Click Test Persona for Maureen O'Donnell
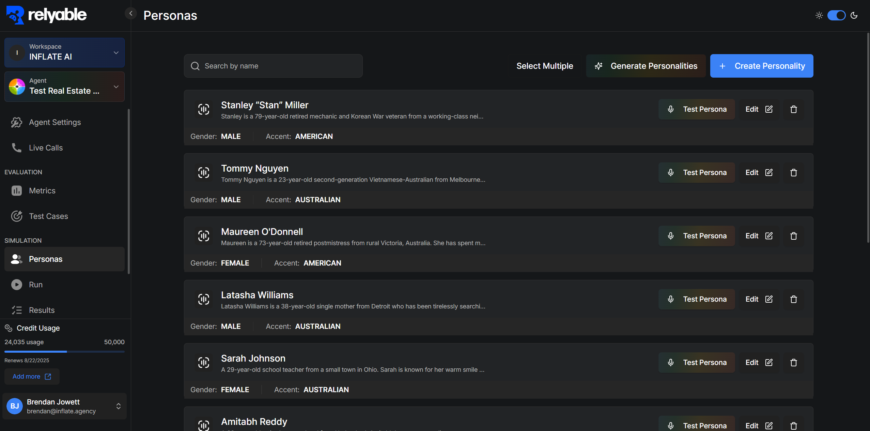This screenshot has width=870, height=431. pyautogui.click(x=697, y=236)
